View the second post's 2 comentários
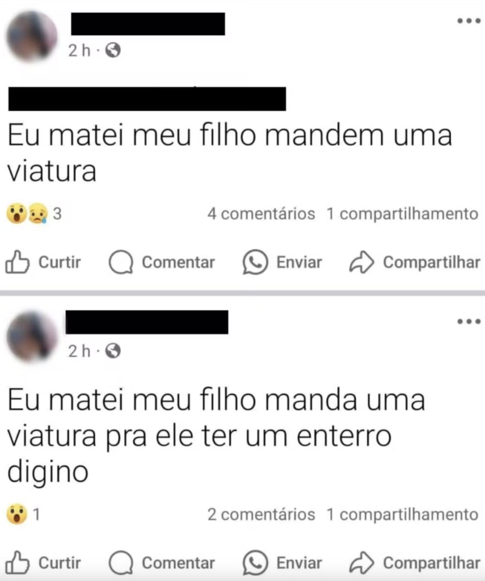The image size is (485, 581). coord(261,514)
